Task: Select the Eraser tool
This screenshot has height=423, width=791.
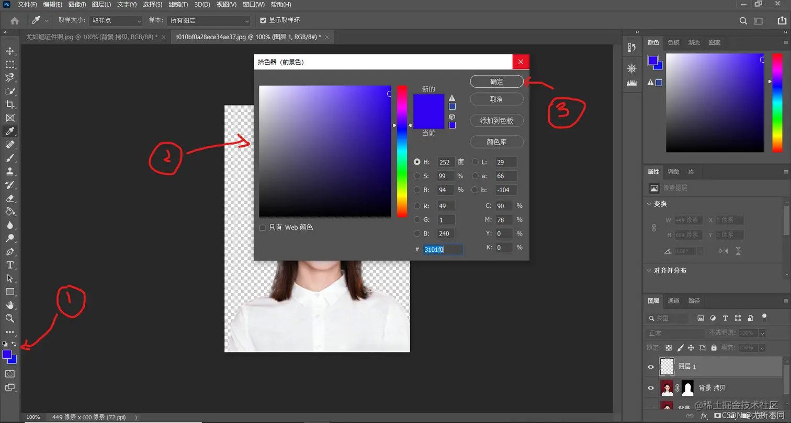Action: coord(10,198)
